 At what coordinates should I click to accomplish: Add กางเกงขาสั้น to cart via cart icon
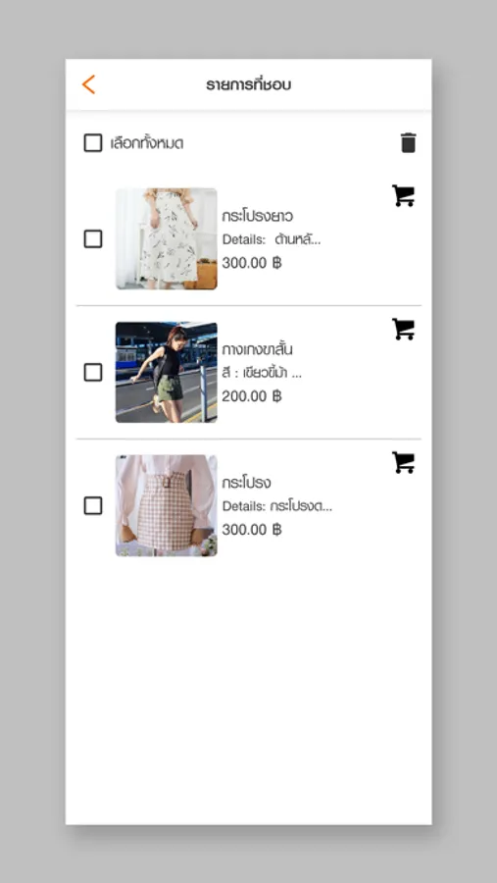(x=404, y=330)
